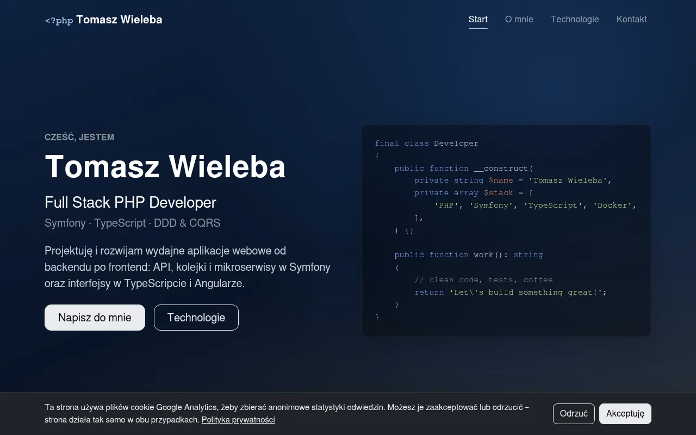Click the public function work(): string line
This screenshot has width=696, height=435.
point(469,255)
